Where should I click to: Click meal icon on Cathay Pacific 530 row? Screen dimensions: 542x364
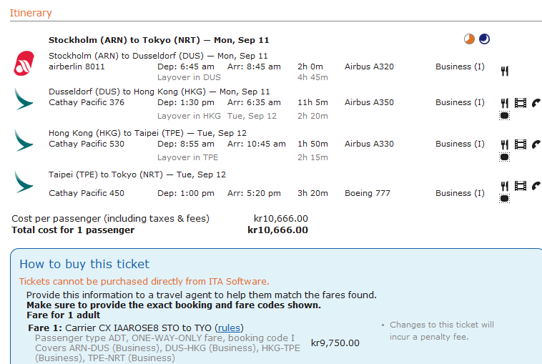505,144
